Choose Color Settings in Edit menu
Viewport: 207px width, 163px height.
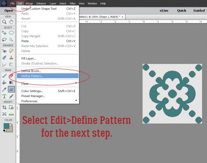pos(48,91)
